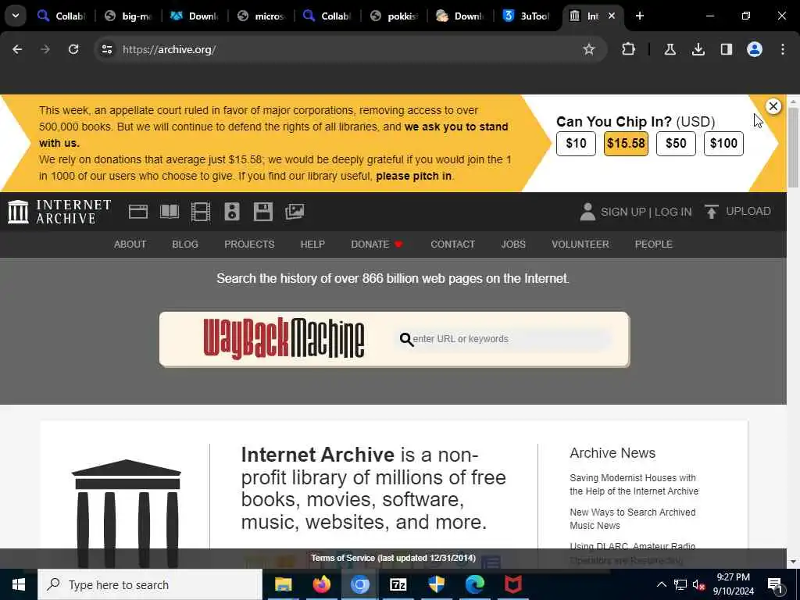Select the $50 donation amount
The image size is (800, 600).
[676, 144]
